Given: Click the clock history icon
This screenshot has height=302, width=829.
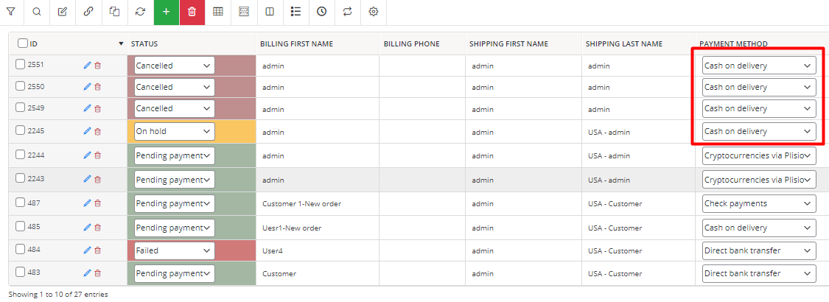Looking at the screenshot, I should (321, 12).
